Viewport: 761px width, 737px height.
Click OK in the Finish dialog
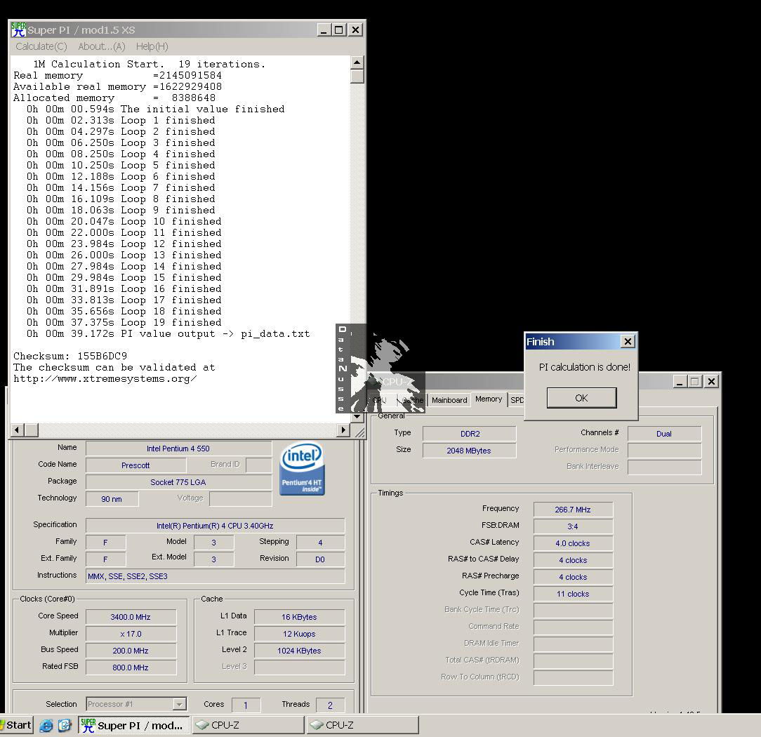pos(581,398)
